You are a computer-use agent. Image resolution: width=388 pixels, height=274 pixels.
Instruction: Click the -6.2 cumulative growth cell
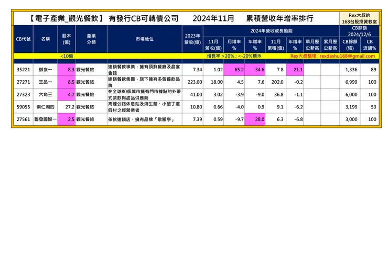pos(295,107)
